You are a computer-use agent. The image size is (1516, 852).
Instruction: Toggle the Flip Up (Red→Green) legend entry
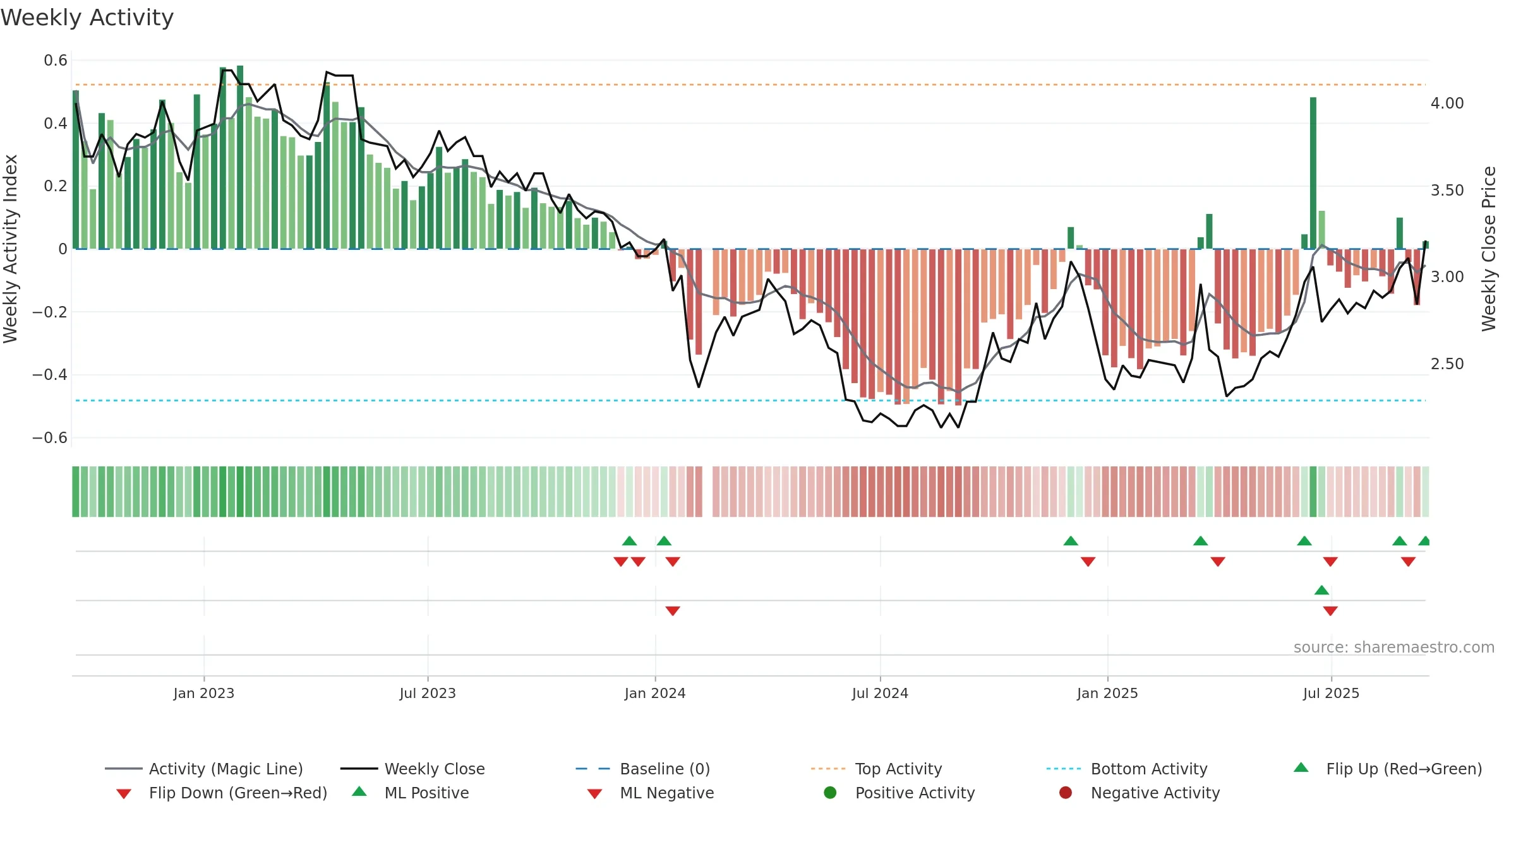click(1387, 769)
